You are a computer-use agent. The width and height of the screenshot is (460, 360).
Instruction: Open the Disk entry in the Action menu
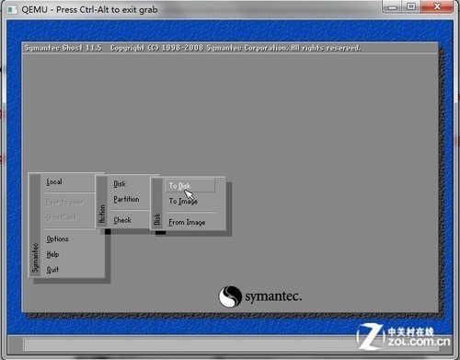tap(120, 183)
